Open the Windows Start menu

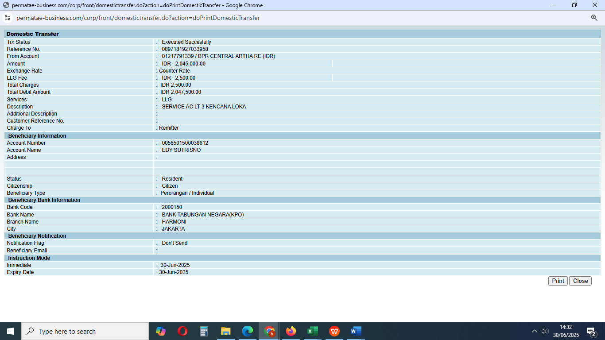[x=11, y=331]
